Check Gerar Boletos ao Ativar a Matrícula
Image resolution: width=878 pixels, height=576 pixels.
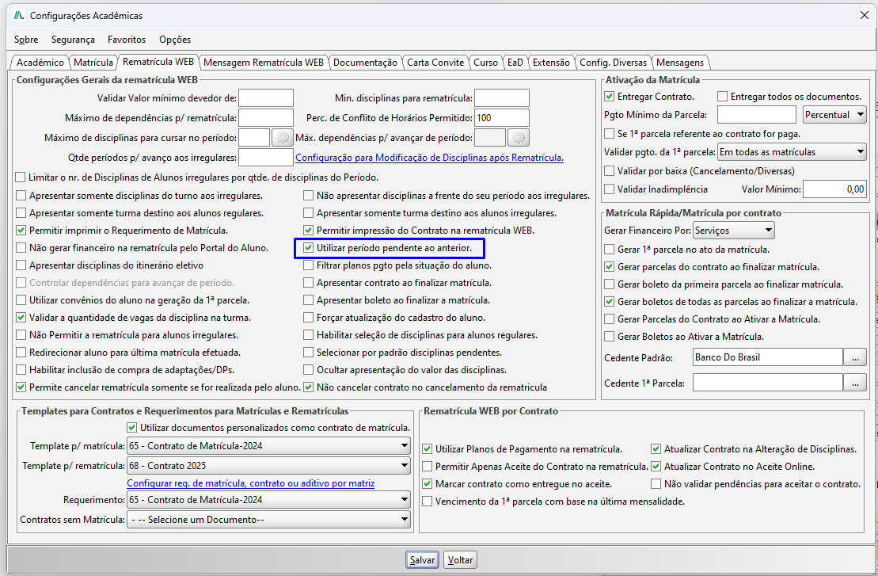(x=610, y=337)
